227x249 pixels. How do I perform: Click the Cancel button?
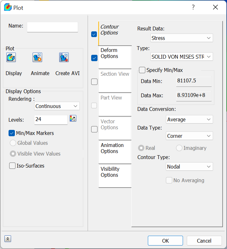click(204, 241)
